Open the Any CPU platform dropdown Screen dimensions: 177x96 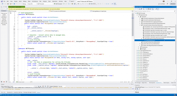click(32, 4)
